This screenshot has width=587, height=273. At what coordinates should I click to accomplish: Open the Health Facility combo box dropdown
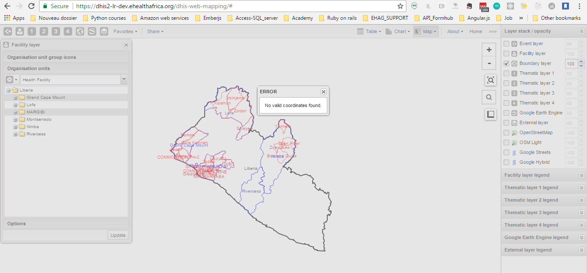[x=124, y=79]
